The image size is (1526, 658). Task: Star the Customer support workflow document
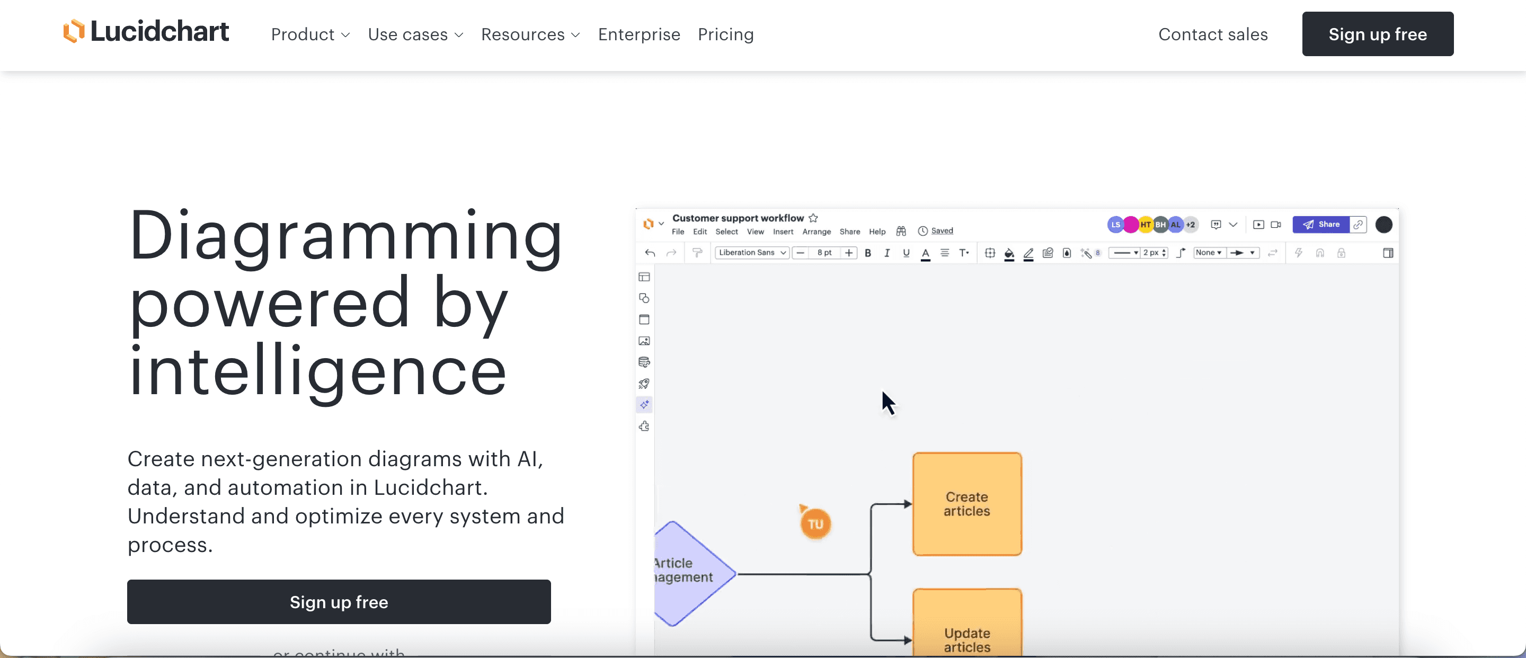[813, 218]
